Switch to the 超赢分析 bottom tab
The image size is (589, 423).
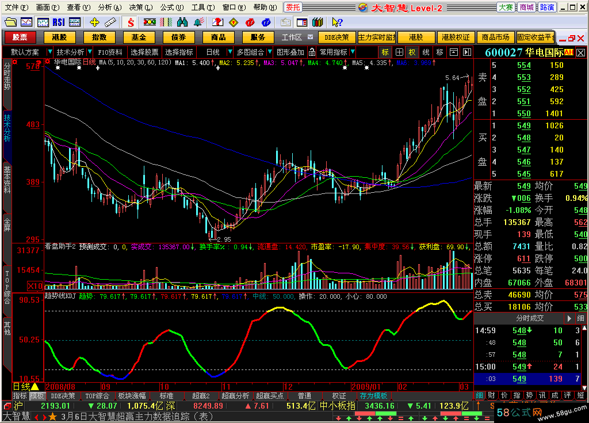click(x=235, y=396)
